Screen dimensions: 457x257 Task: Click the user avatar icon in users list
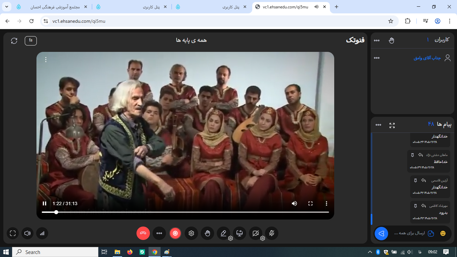pos(448,58)
